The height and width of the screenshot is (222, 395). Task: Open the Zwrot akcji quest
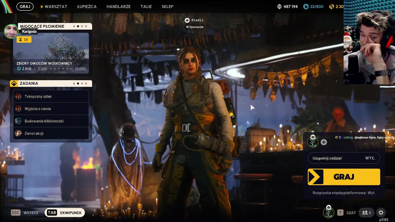point(51,134)
